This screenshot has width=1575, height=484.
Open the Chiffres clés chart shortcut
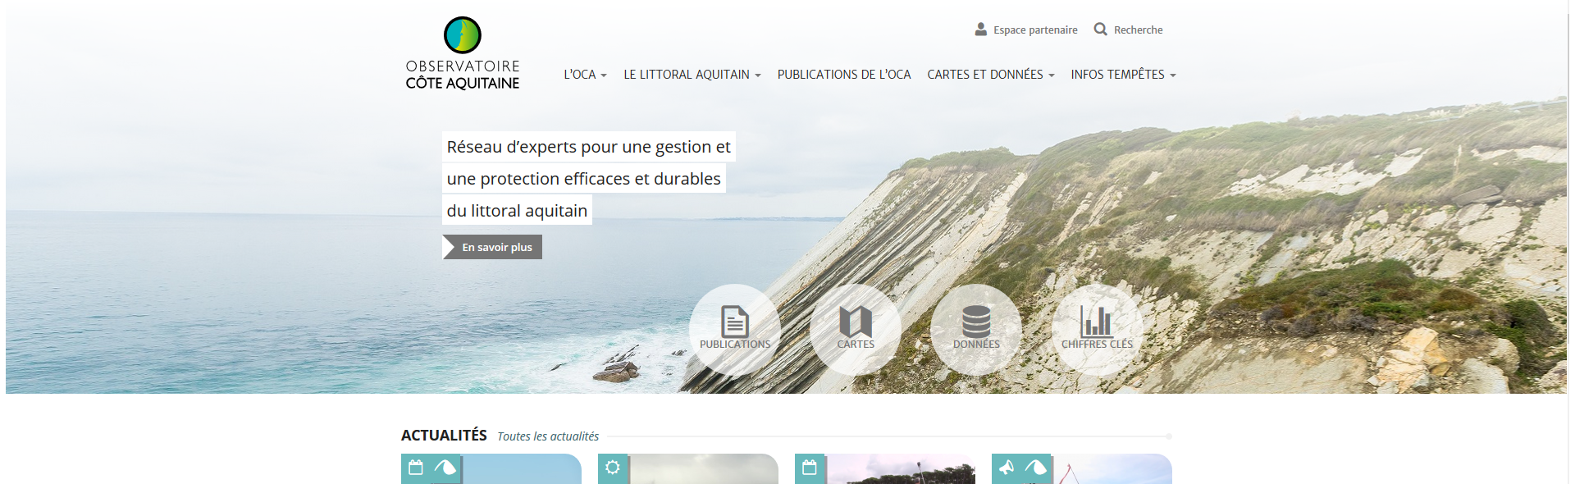pyautogui.click(x=1097, y=330)
